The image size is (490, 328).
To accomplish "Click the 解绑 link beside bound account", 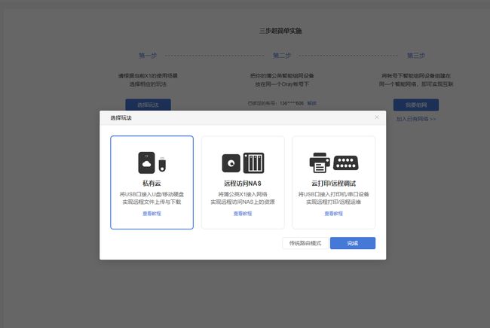I will click(x=312, y=103).
